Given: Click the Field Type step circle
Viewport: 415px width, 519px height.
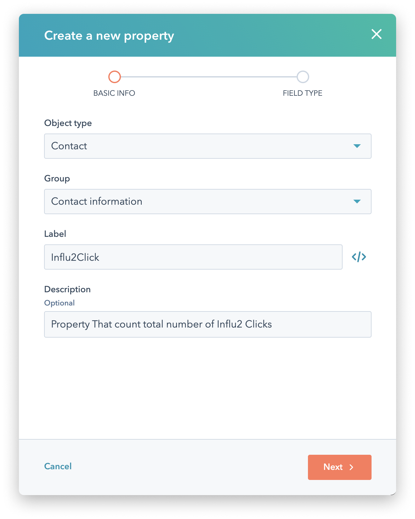Looking at the screenshot, I should [x=303, y=77].
